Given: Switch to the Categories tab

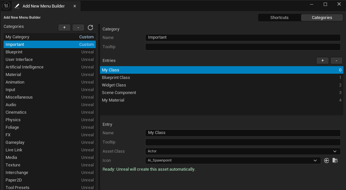Looking at the screenshot, I should pos(322,18).
